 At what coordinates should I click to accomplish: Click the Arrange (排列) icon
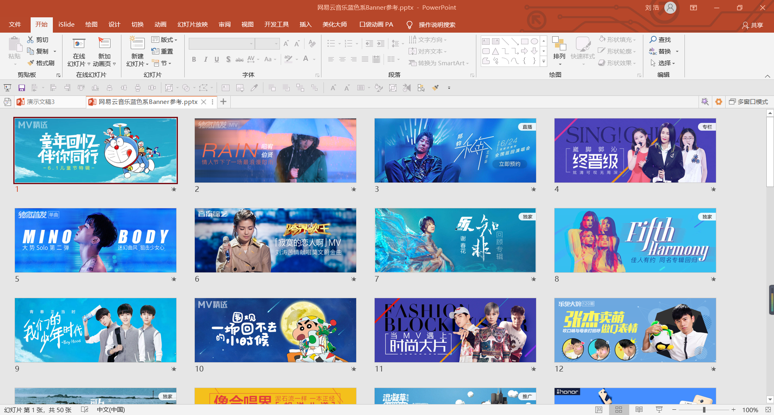(x=559, y=44)
